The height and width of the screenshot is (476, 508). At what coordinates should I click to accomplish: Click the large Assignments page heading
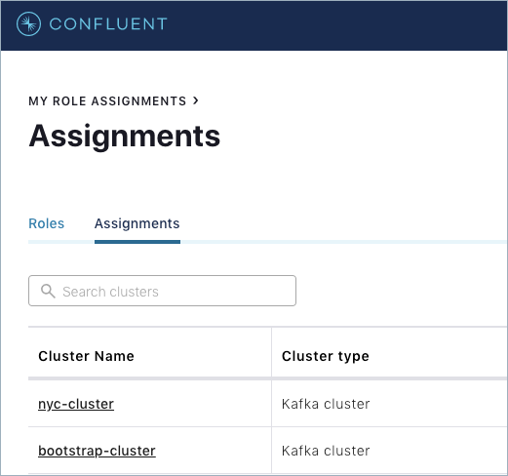click(125, 137)
